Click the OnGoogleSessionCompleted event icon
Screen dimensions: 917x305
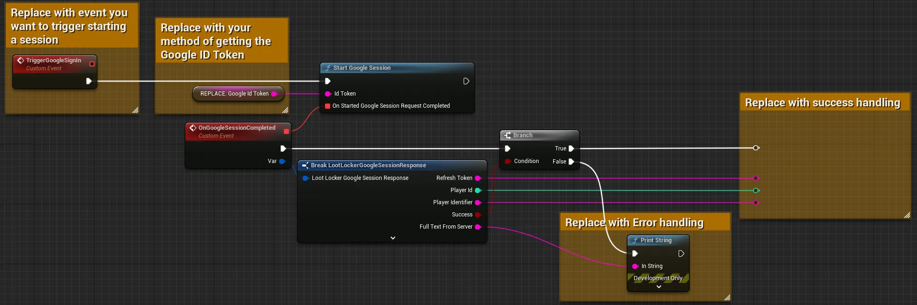tap(193, 128)
